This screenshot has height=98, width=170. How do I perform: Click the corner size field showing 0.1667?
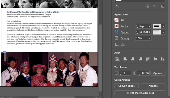145,32
